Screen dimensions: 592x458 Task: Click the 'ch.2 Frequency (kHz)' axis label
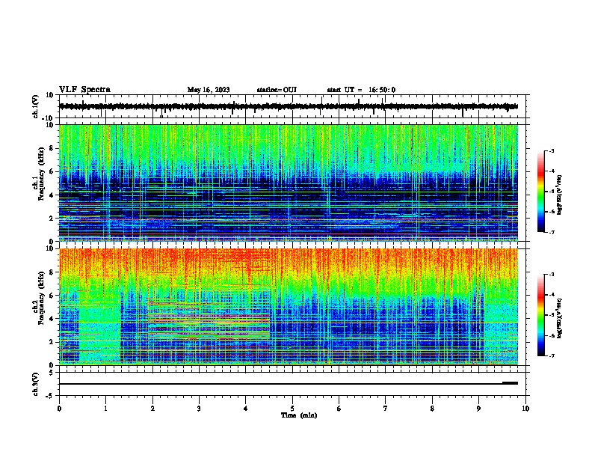[x=39, y=298]
